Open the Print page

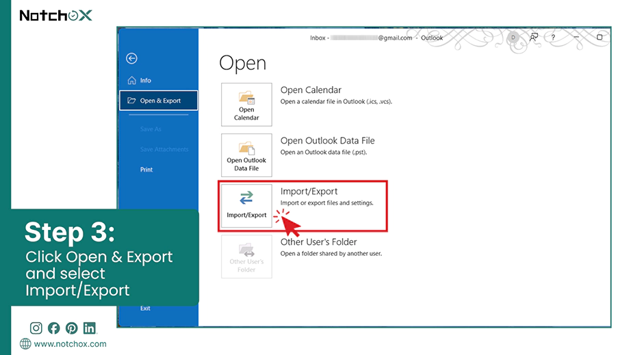[x=146, y=170]
